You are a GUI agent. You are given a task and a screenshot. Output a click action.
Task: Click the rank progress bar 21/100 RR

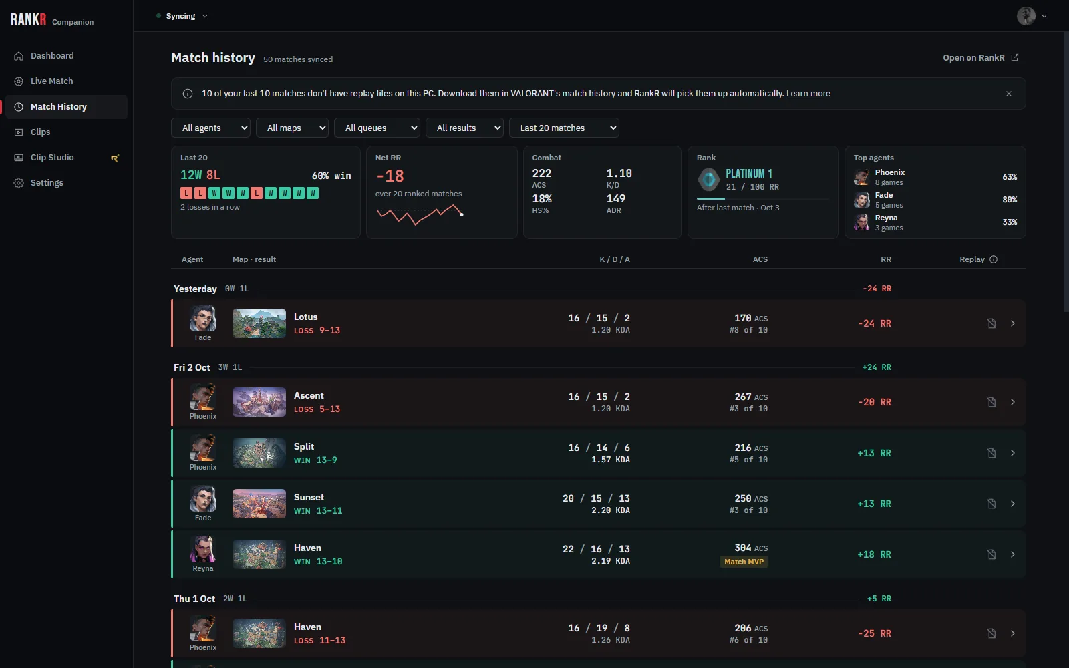(763, 198)
